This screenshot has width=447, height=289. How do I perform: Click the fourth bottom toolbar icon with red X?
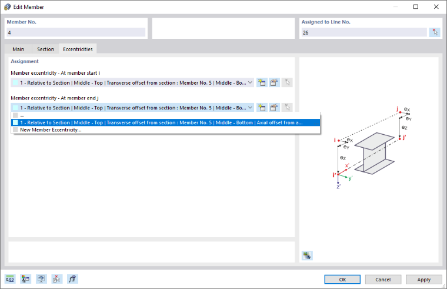click(x=56, y=279)
